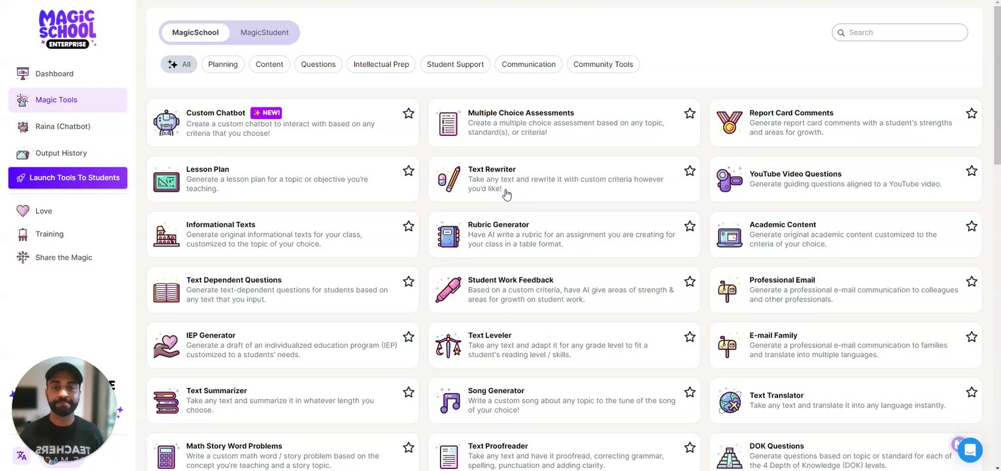The height and width of the screenshot is (471, 1001).
Task: Star the Professional Email tool
Action: tap(972, 281)
